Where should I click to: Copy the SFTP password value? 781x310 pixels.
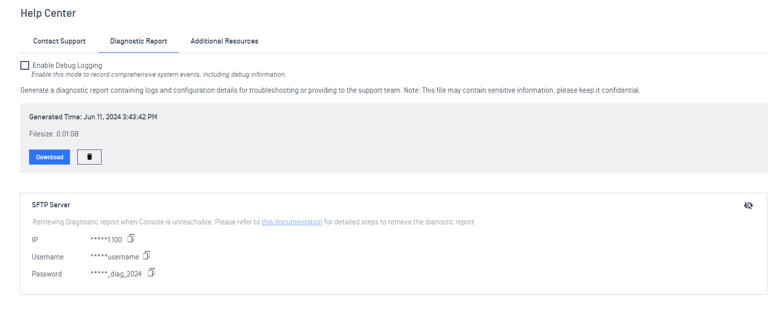(151, 272)
